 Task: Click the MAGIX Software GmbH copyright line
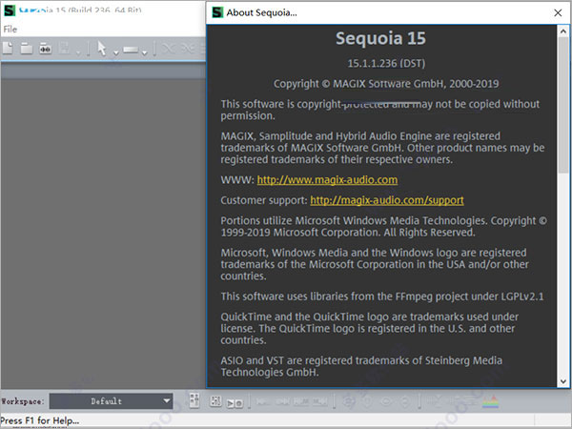(386, 84)
